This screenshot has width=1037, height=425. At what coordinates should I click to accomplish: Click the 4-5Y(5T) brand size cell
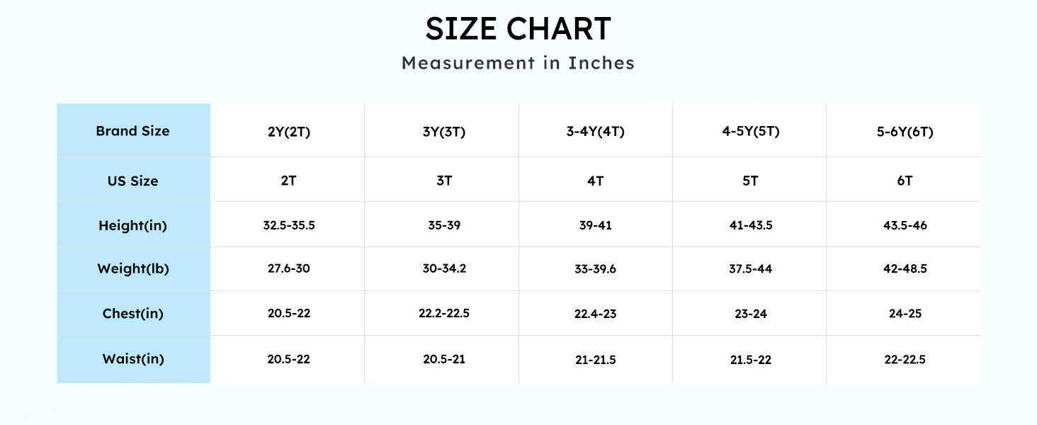750,132
